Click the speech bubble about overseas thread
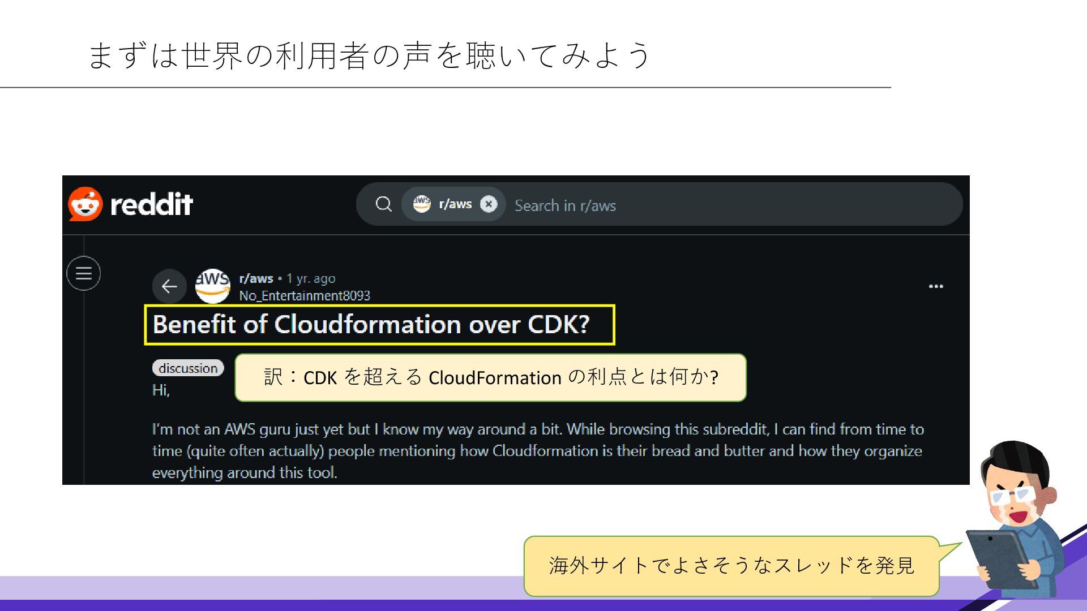This screenshot has width=1087, height=611. tap(731, 566)
